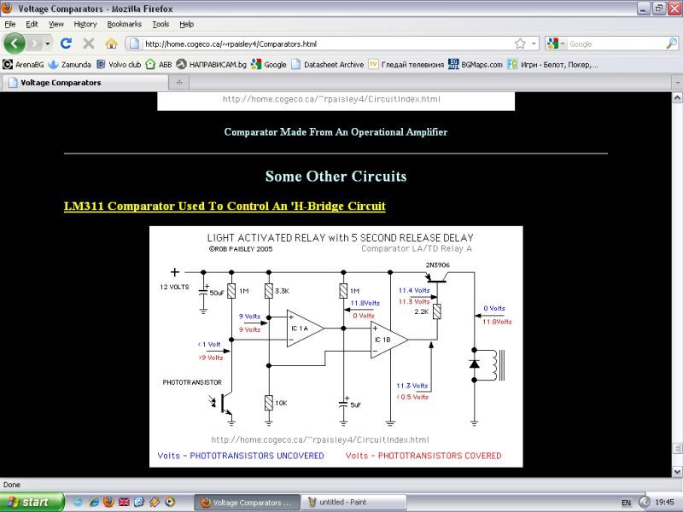Reload the page with the refresh icon
This screenshot has width=683, height=512.
click(x=66, y=44)
